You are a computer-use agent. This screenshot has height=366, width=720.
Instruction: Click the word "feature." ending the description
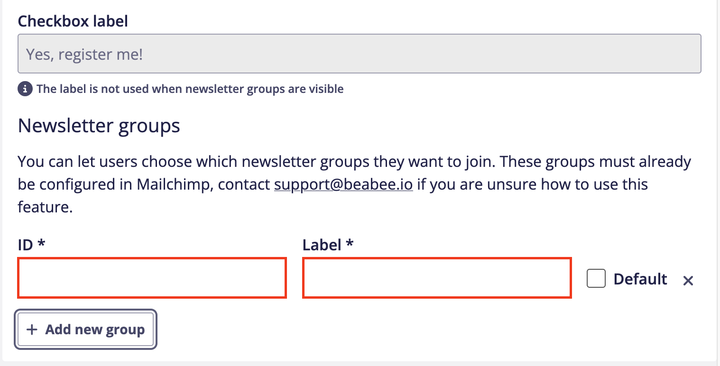tap(45, 207)
